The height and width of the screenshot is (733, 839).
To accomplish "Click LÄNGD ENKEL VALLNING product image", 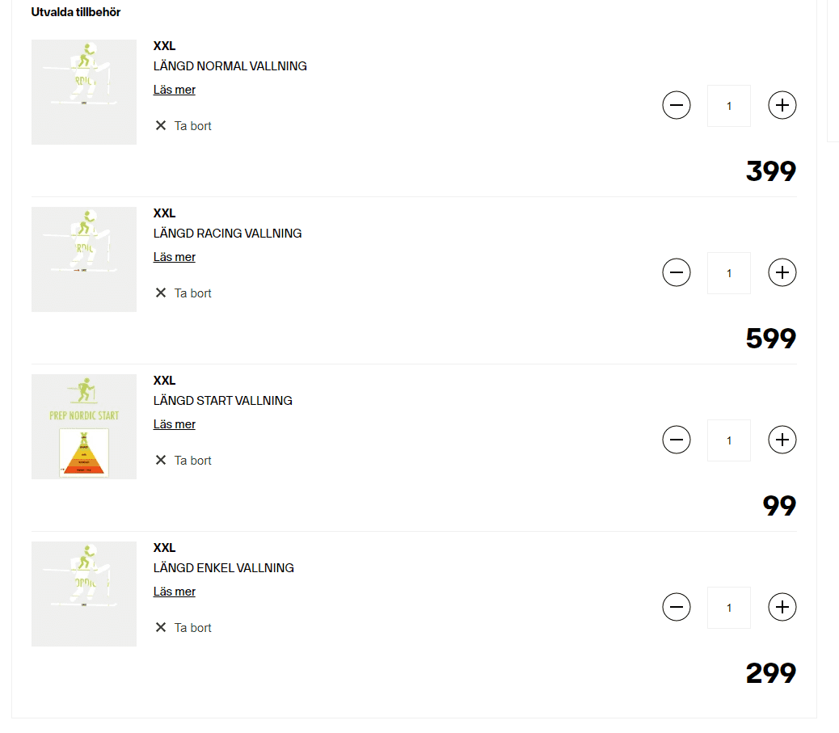I will coord(84,594).
